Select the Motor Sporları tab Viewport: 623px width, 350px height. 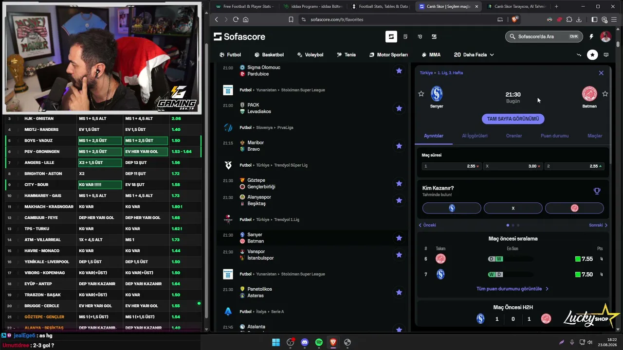388,55
